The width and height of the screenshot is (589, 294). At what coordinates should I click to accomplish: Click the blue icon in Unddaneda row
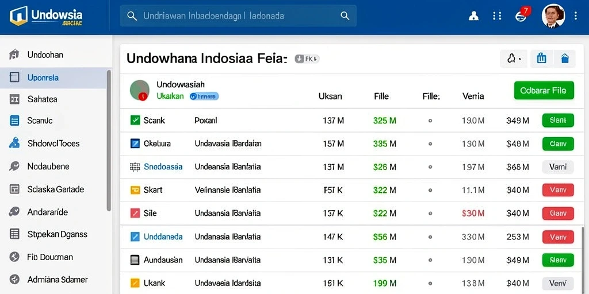tap(135, 237)
